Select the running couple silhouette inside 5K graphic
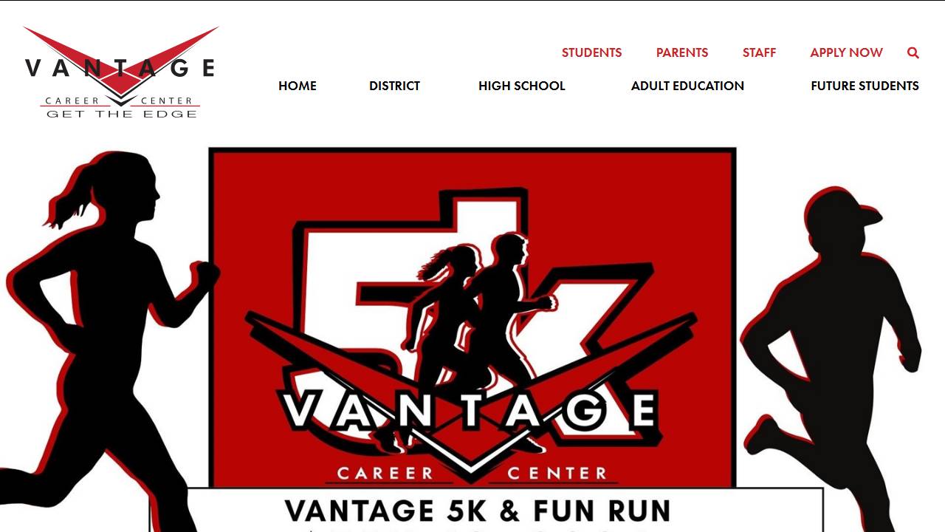This screenshot has height=532, width=945. (472, 340)
